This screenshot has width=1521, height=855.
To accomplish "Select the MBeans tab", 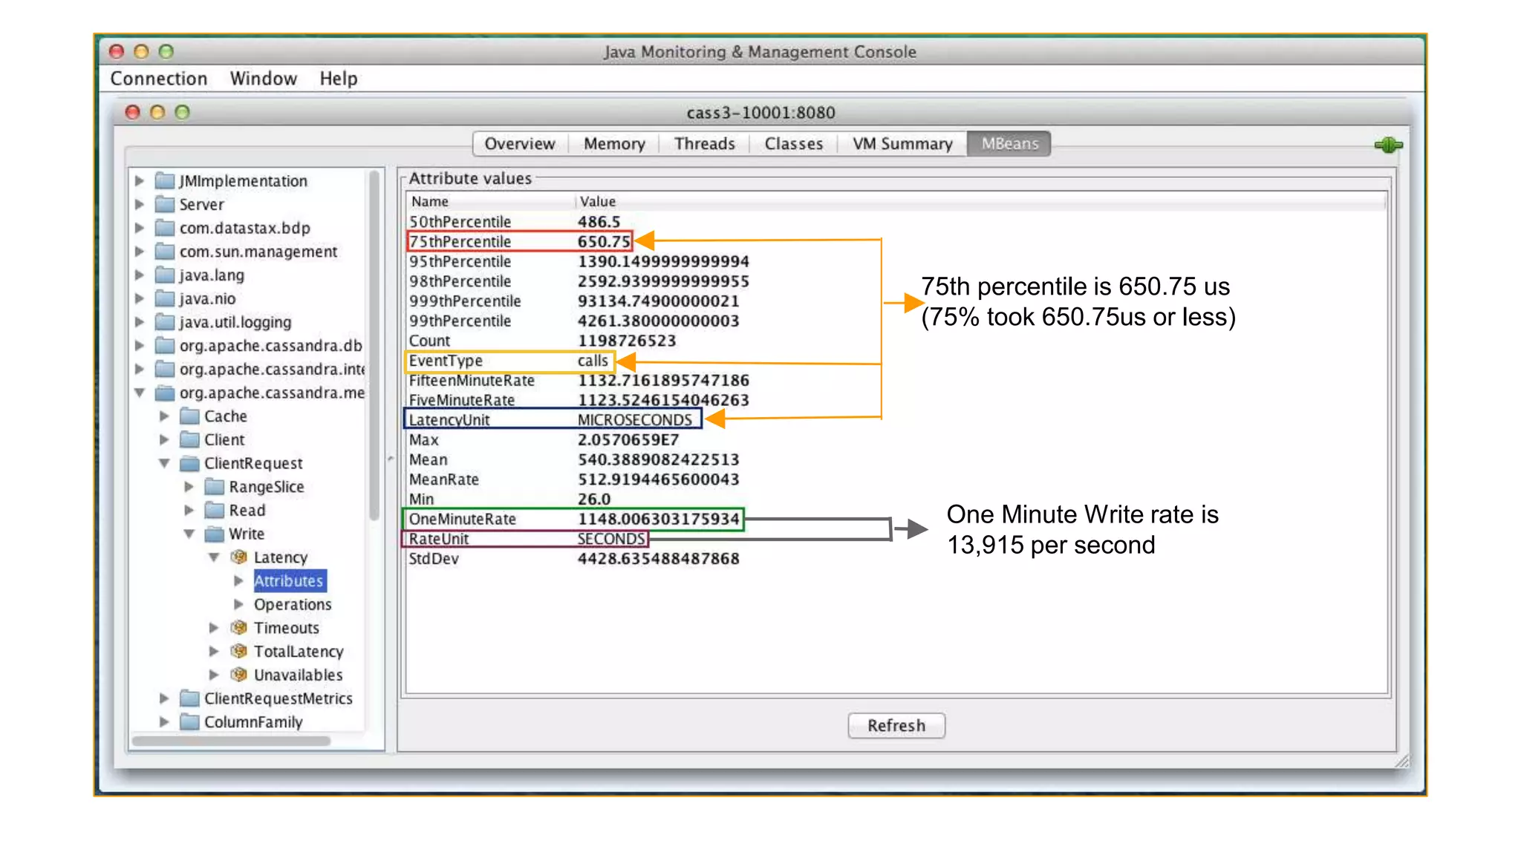I will coord(1009,144).
